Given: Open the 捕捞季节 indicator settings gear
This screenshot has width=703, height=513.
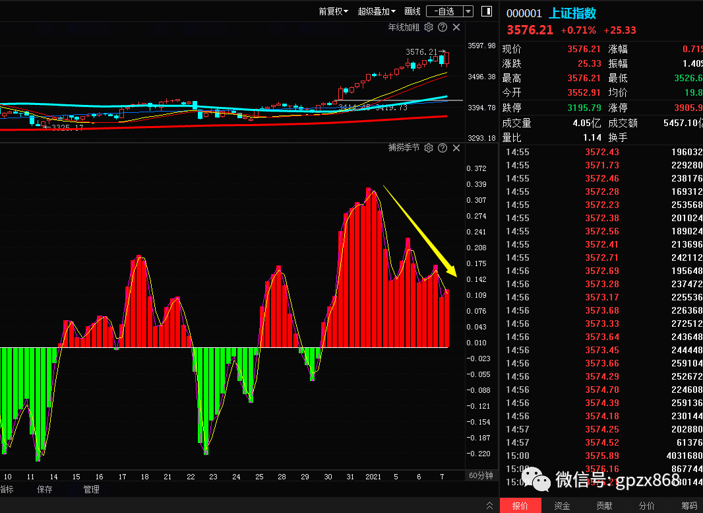Looking at the screenshot, I should tap(427, 147).
